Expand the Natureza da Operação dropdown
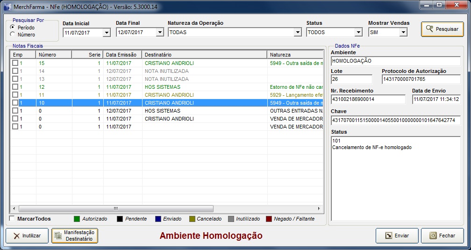Image resolution: width=471 pixels, height=250 pixels. tap(298, 33)
